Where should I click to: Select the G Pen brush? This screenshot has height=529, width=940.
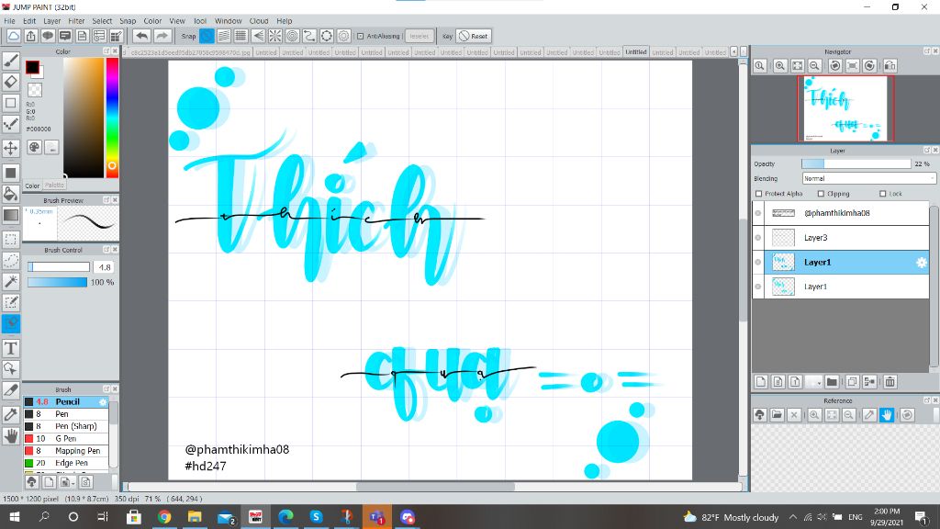tap(66, 438)
